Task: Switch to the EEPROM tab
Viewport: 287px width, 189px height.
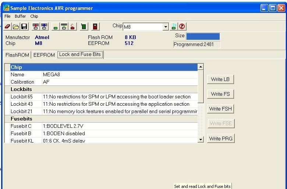Action: pyautogui.click(x=44, y=55)
